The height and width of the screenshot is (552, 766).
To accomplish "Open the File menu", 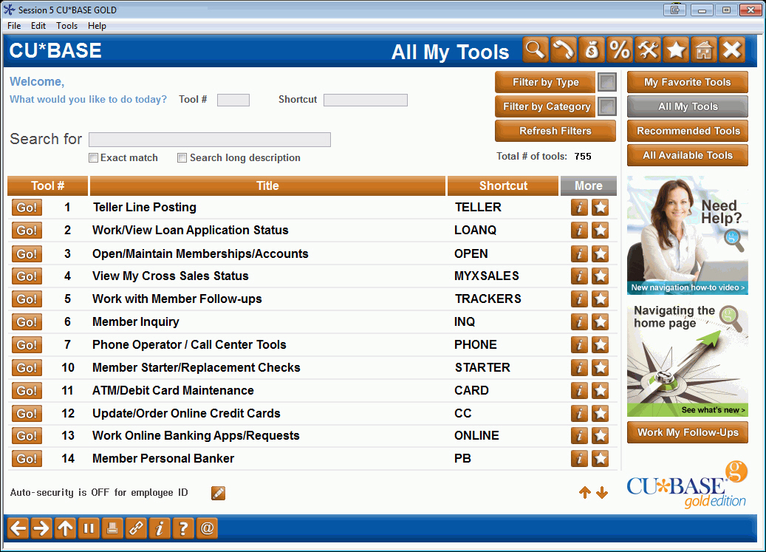I will 13,25.
